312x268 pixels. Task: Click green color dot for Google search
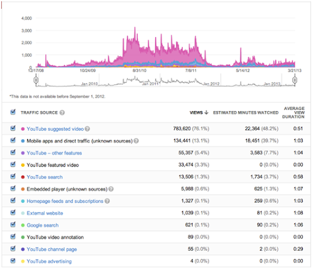click(23, 225)
